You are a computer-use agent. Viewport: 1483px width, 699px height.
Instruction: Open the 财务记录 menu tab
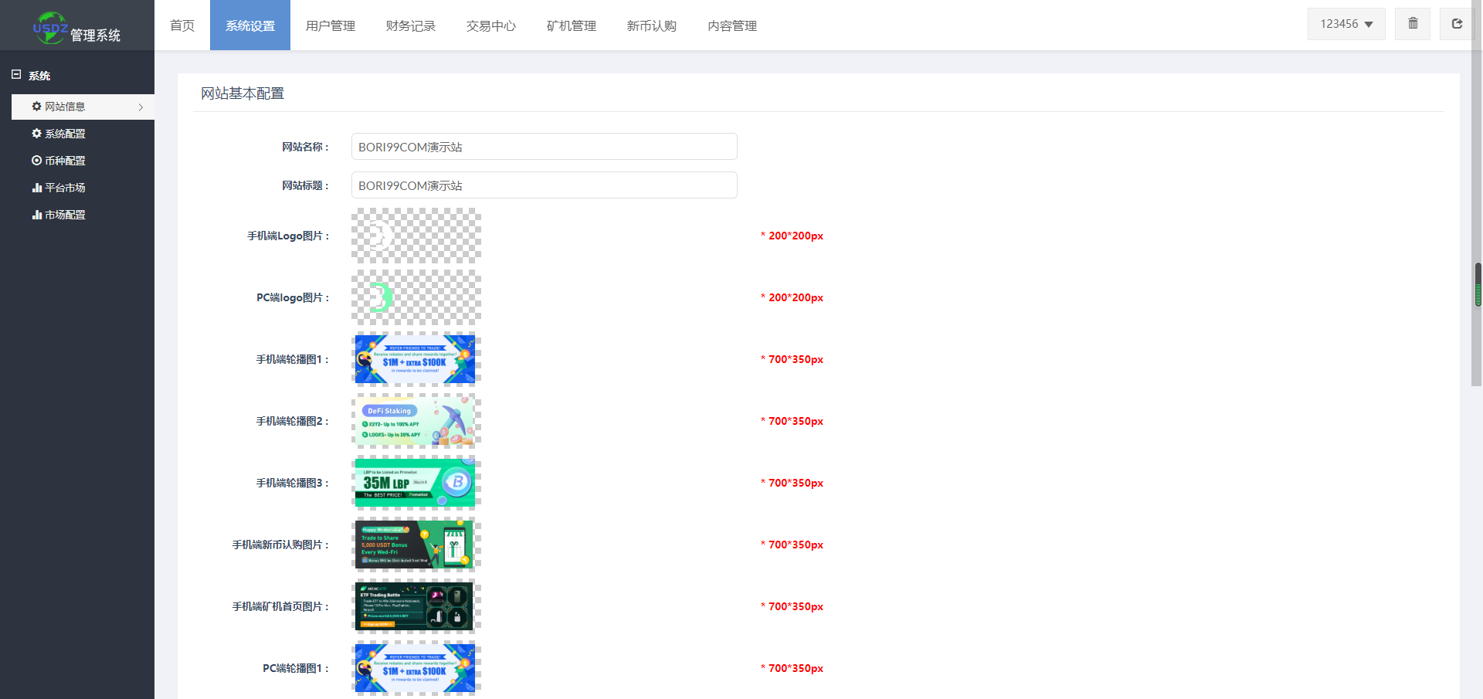(411, 25)
